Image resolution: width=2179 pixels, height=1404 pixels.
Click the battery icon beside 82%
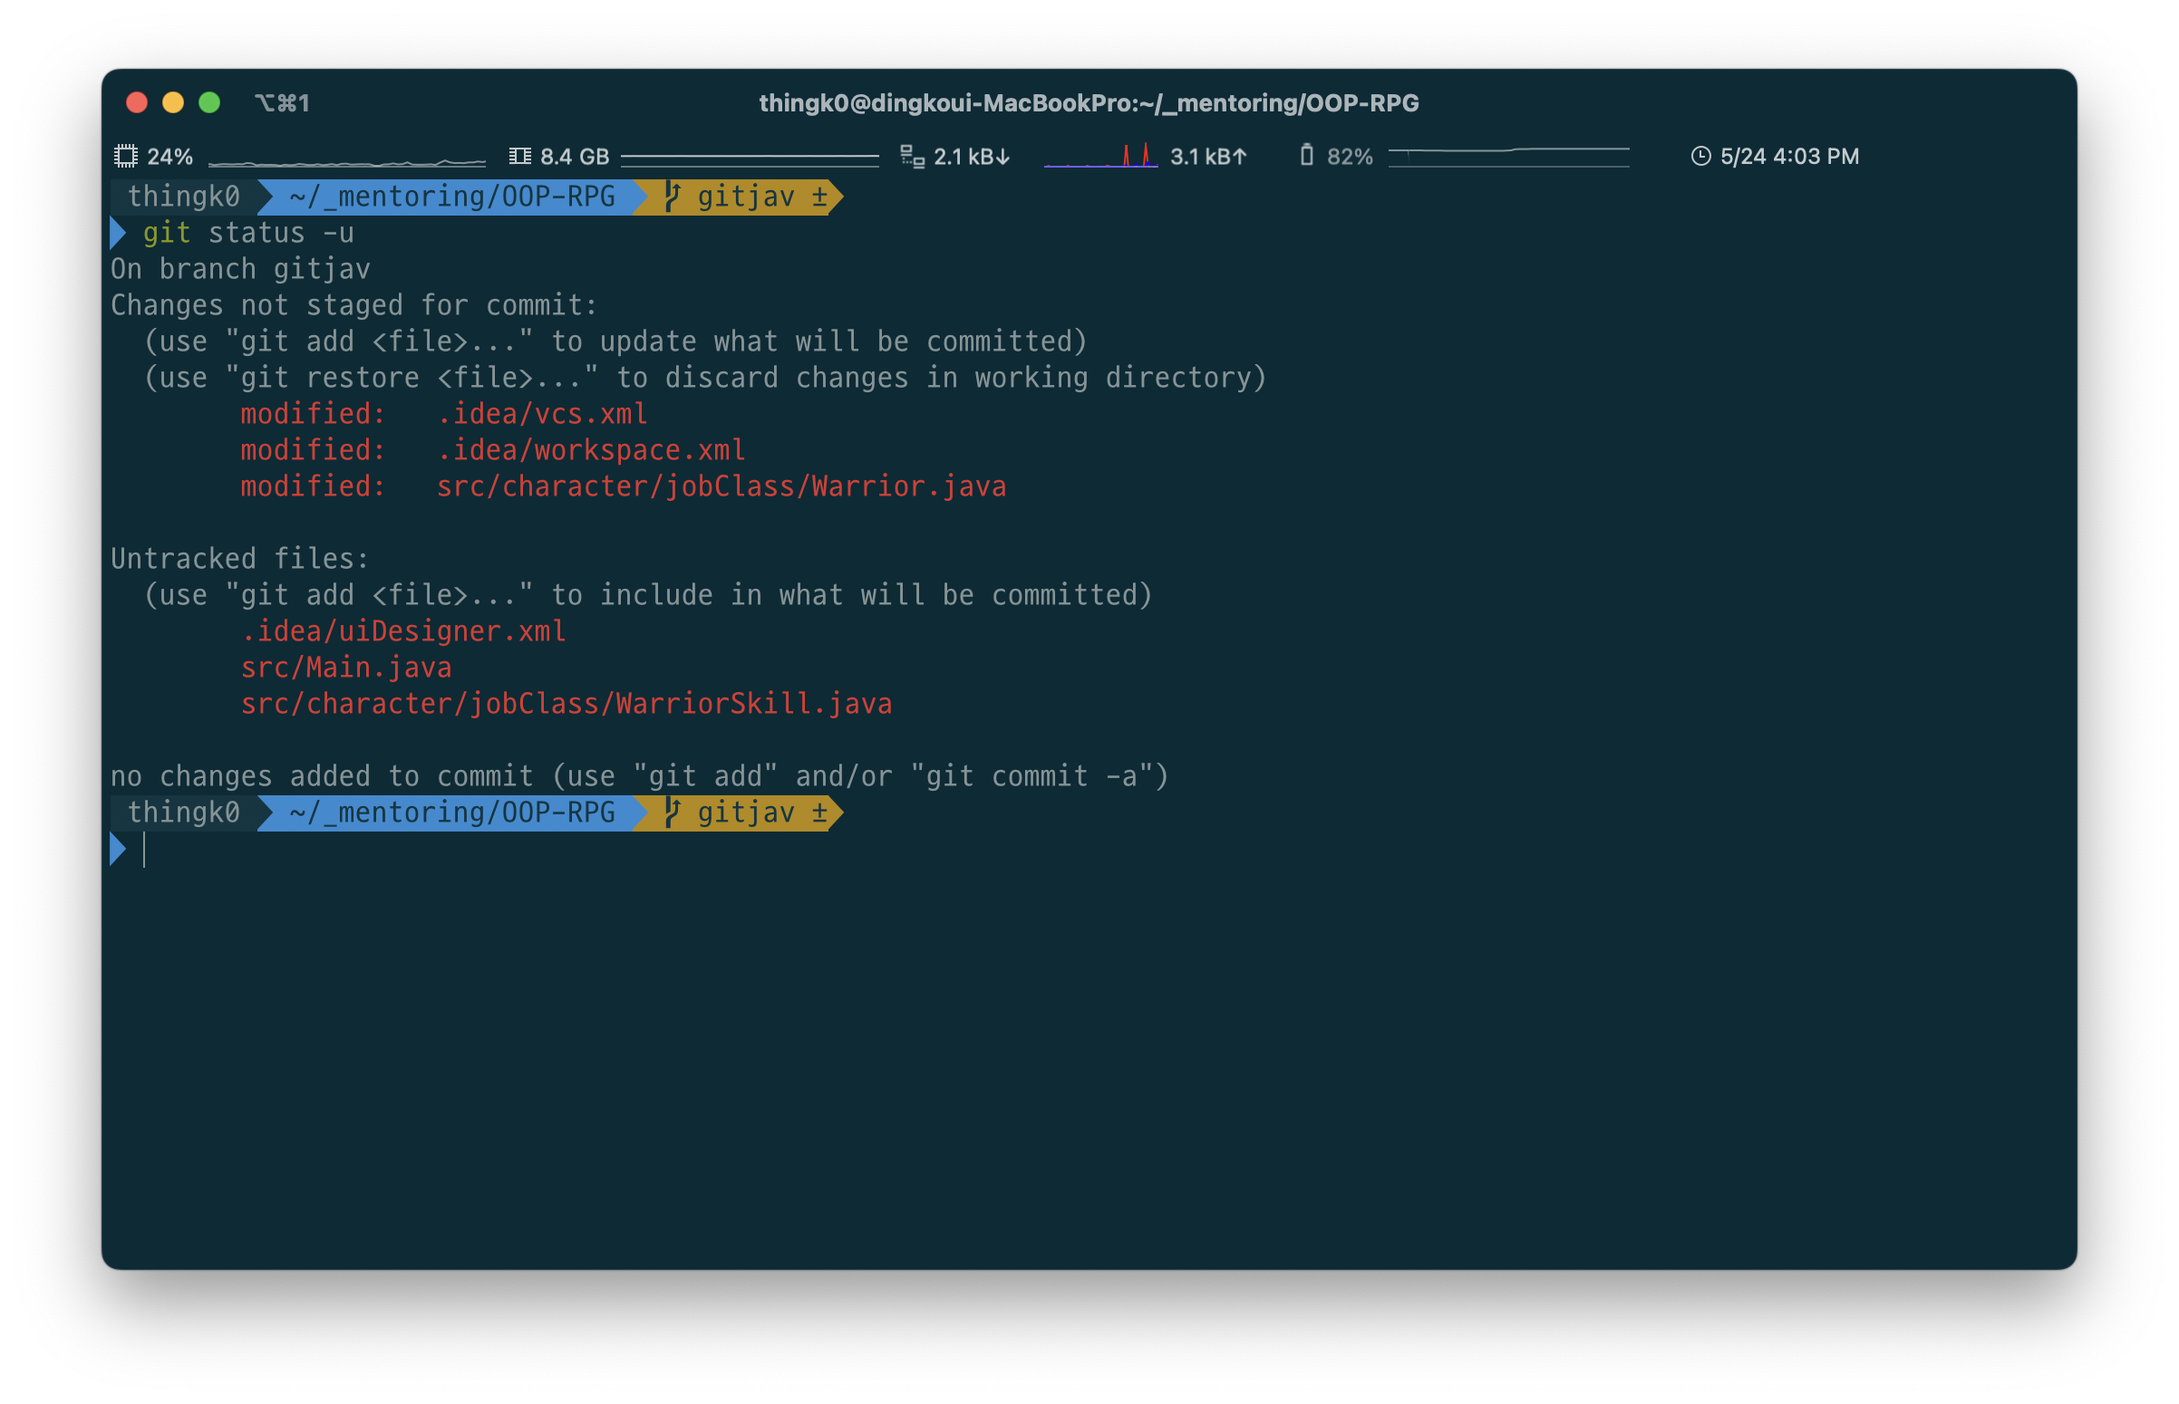[x=1306, y=156]
